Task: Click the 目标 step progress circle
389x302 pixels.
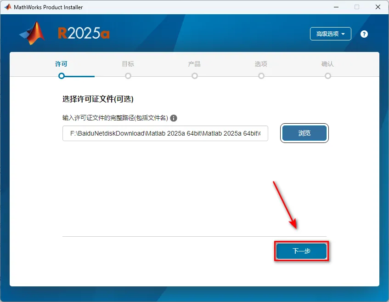Action: click(128, 76)
